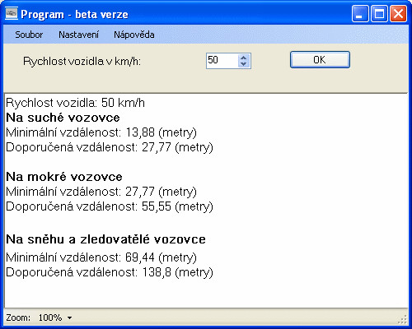The height and width of the screenshot is (329, 412).
Task: Click the title text 'Program - beta verze'
Action: (x=74, y=14)
